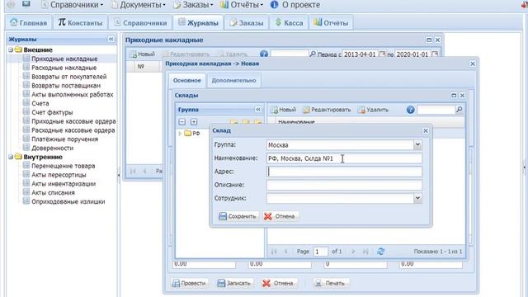The width and height of the screenshot is (528, 297).
Task: Select Доверенности in the tree
Action: [x=52, y=148]
